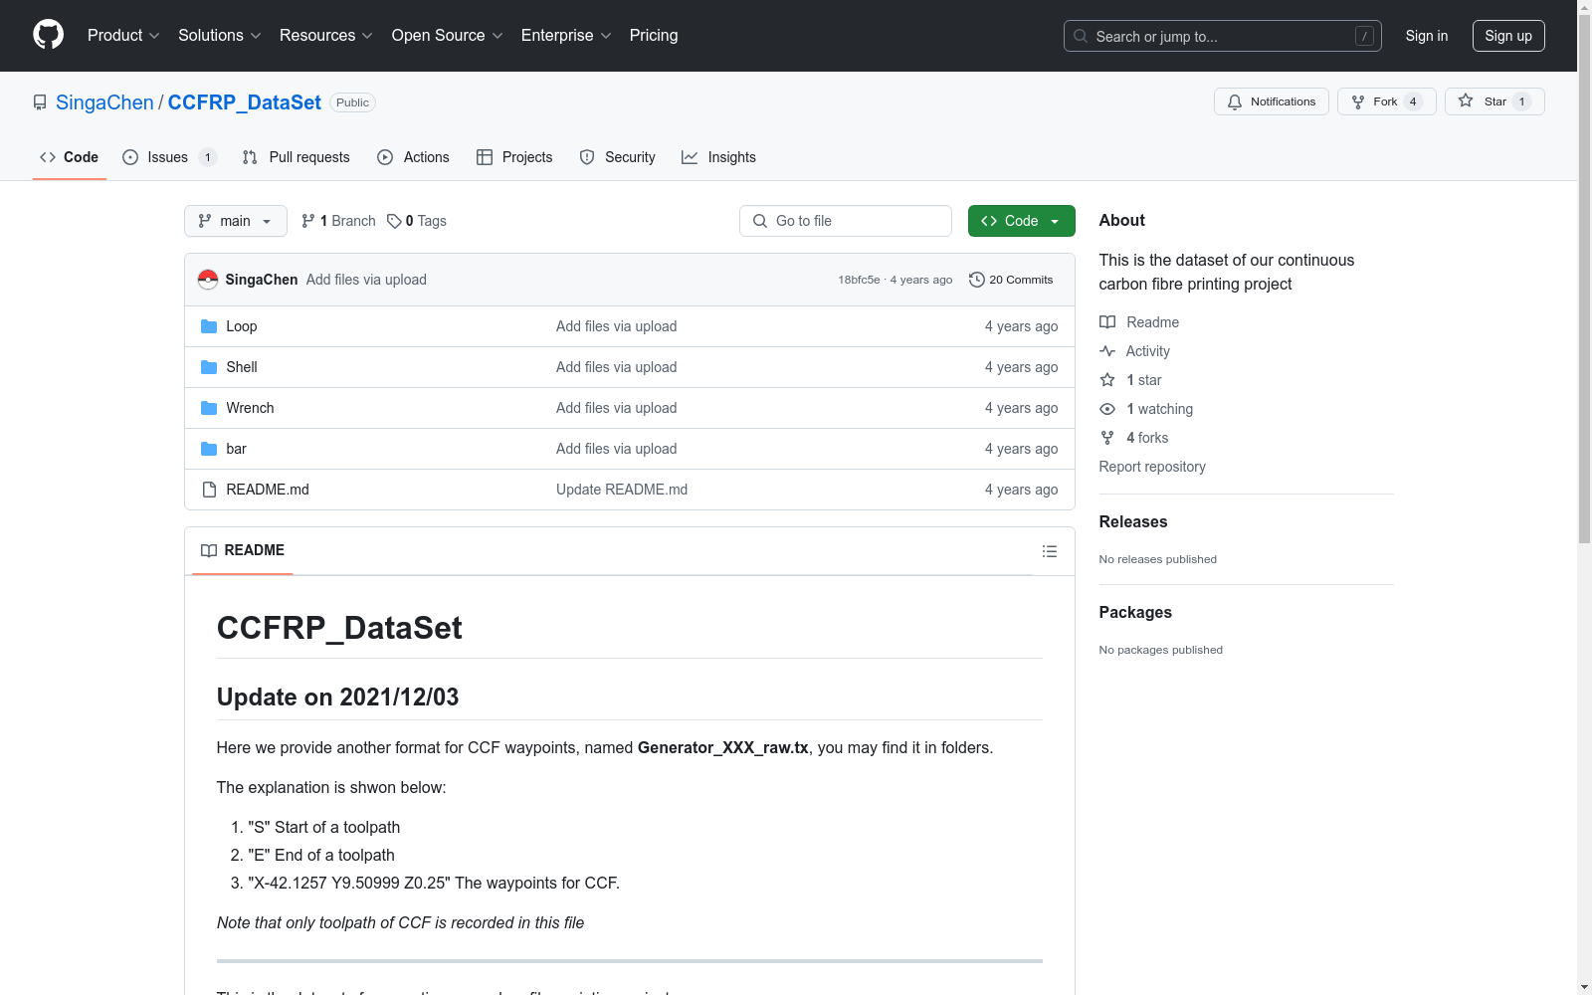Open the green Code dropdown button
The width and height of the screenshot is (1592, 995).
[1021, 221]
